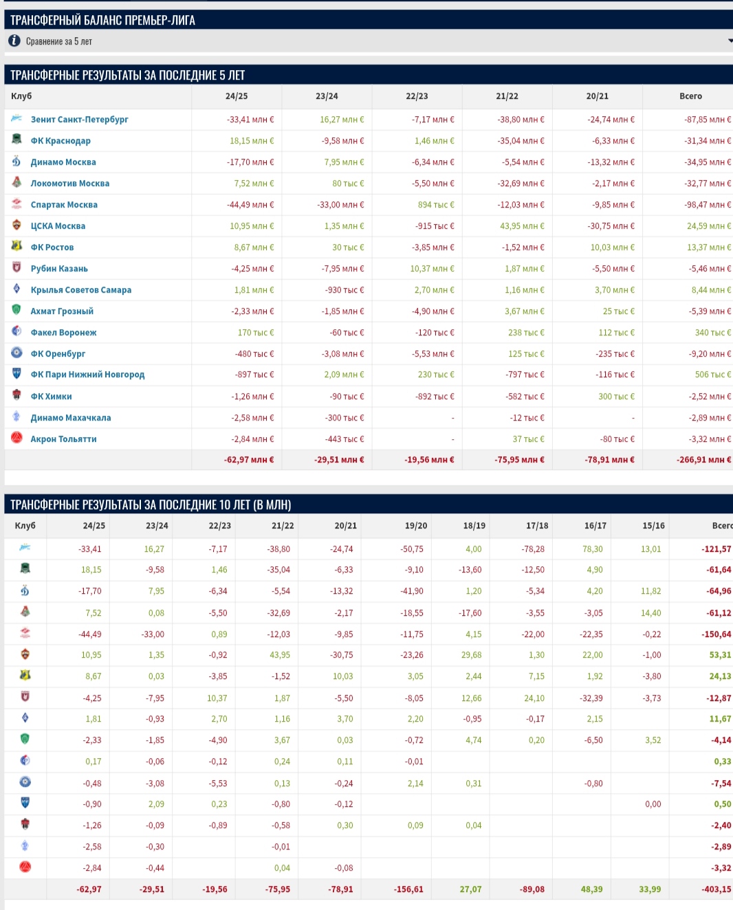Open the Крылья Советов Самара club link
Viewport: 733px width, 910px height.
point(81,290)
